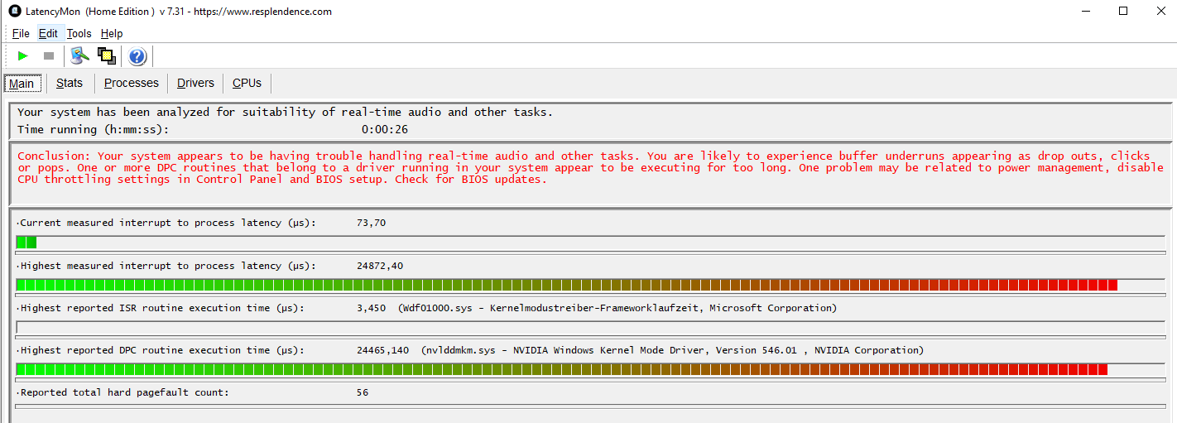Viewport: 1177px width, 423px height.
Task: Click the 'Highest measured interrupt to process latency' label
Action: point(166,266)
